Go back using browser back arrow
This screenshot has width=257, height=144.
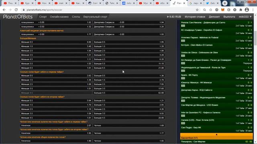pyautogui.click(x=4, y=10)
